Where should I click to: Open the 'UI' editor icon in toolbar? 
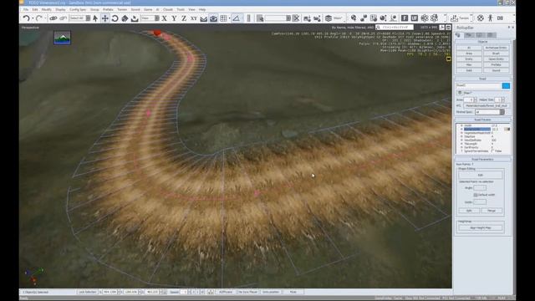[415, 18]
